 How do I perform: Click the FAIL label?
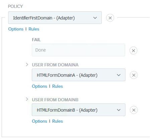tap(36, 40)
